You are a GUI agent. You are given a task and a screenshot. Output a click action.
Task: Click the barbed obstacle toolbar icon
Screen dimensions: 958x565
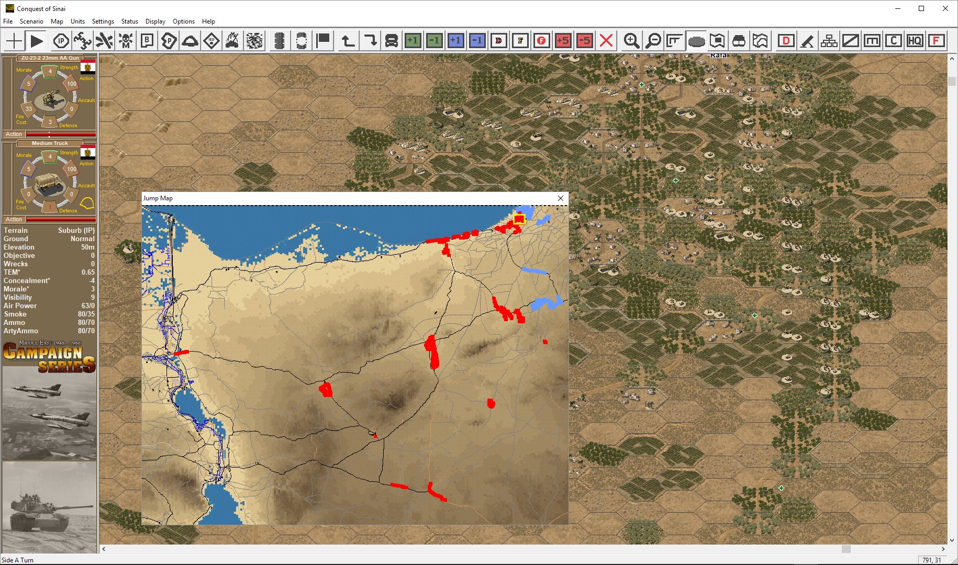pyautogui.click(x=104, y=40)
